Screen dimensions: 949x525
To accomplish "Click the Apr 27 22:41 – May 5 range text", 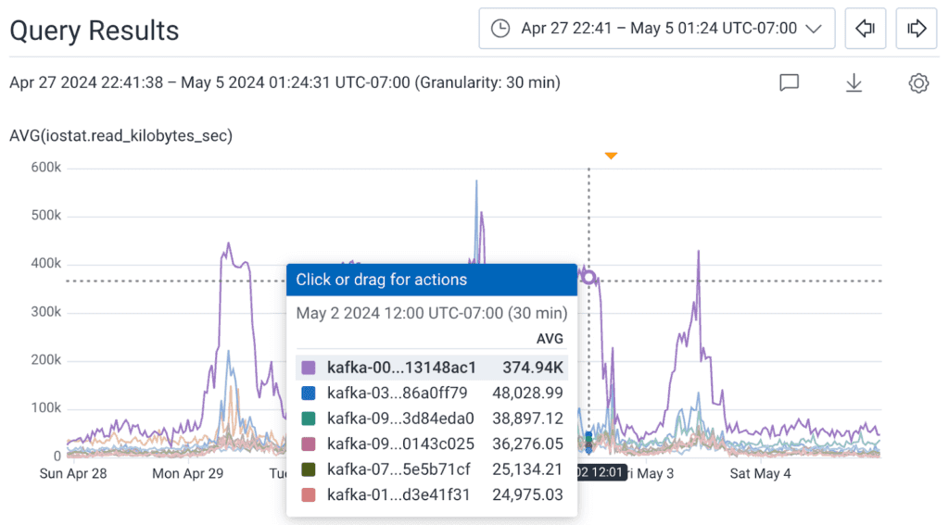I will click(658, 29).
